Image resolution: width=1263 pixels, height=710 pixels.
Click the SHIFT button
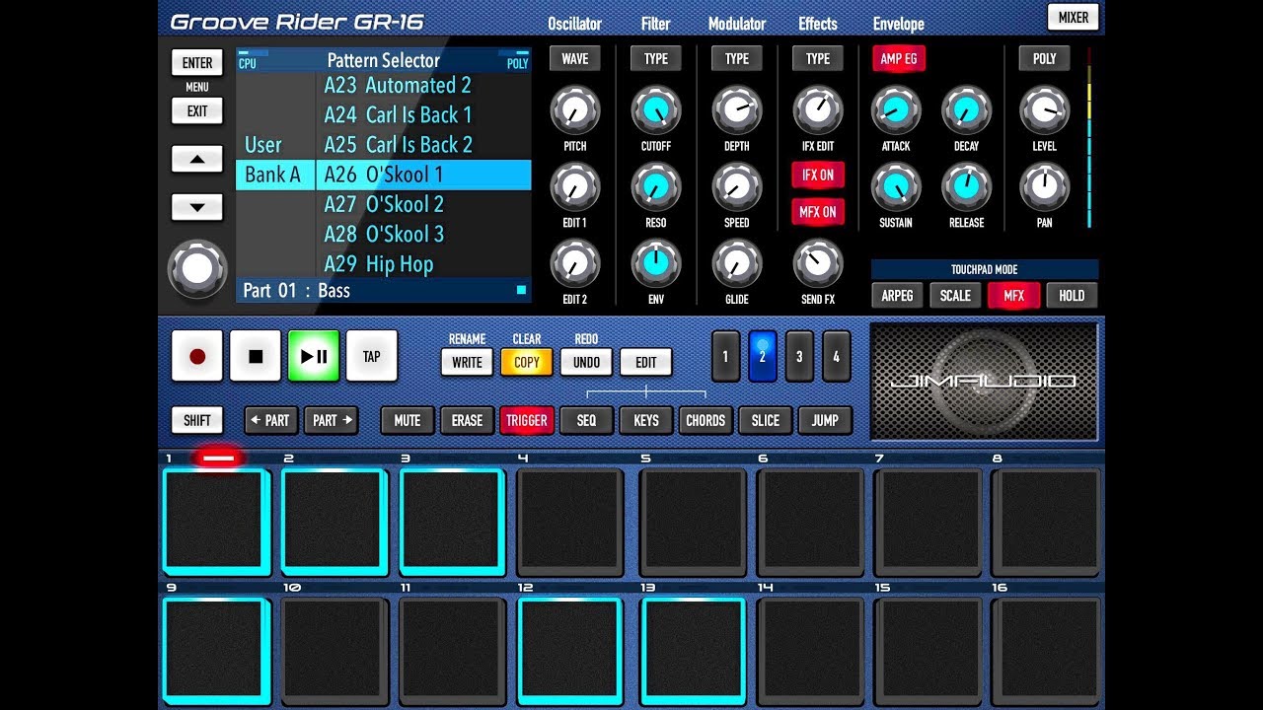pyautogui.click(x=197, y=420)
